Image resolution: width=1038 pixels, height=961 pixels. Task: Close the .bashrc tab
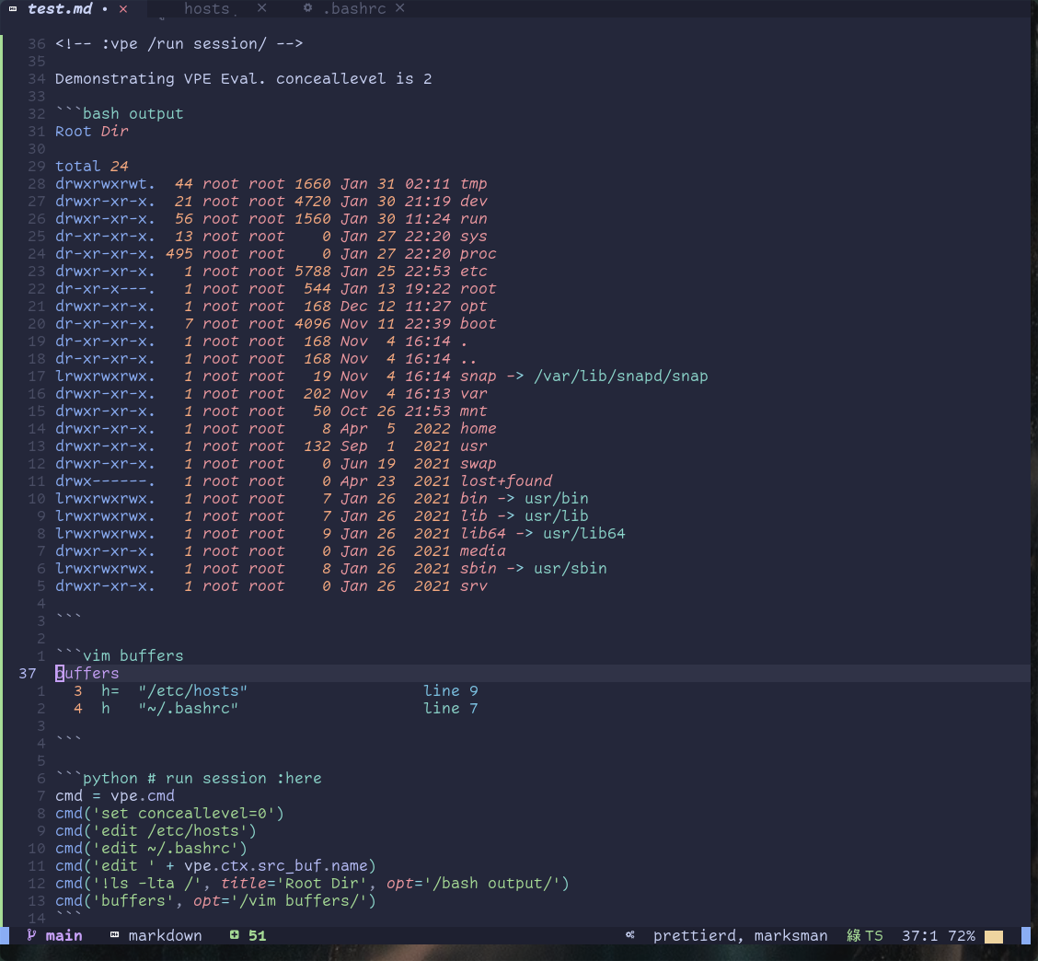(x=400, y=8)
